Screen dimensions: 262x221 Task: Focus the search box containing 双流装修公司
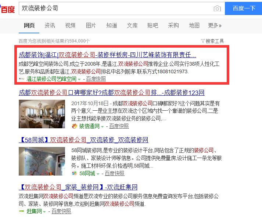pos(122,8)
